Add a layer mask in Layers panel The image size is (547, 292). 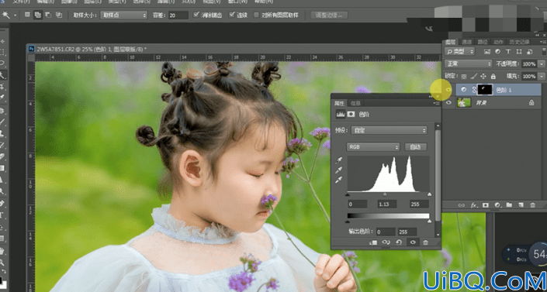(486, 205)
